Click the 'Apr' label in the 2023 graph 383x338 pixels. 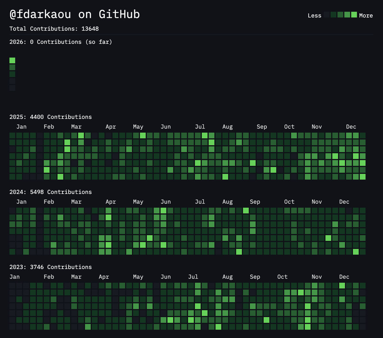[x=104, y=277]
